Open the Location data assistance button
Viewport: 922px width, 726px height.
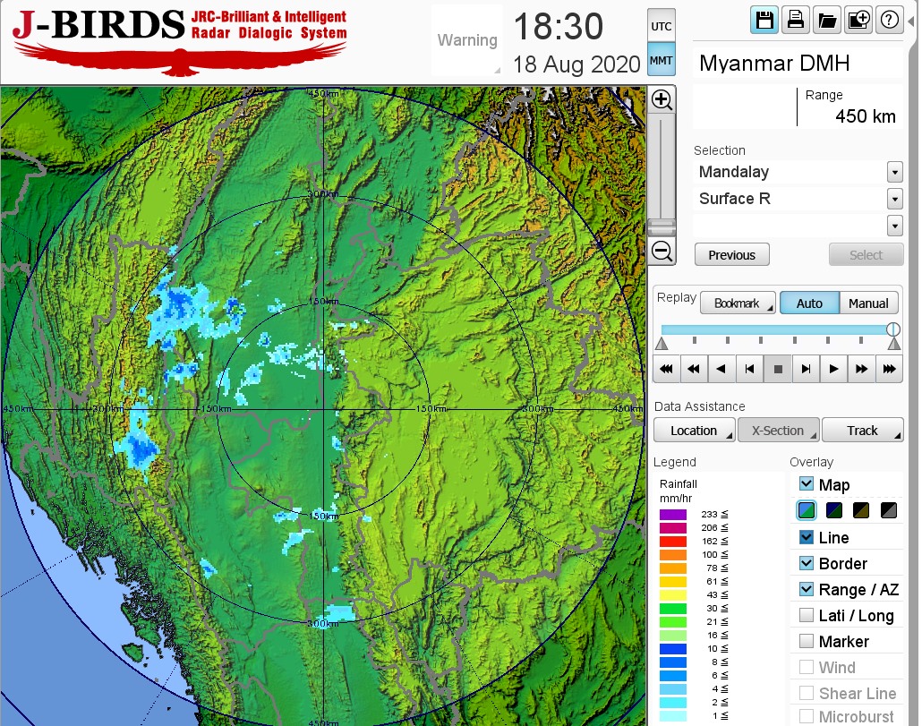pos(694,431)
